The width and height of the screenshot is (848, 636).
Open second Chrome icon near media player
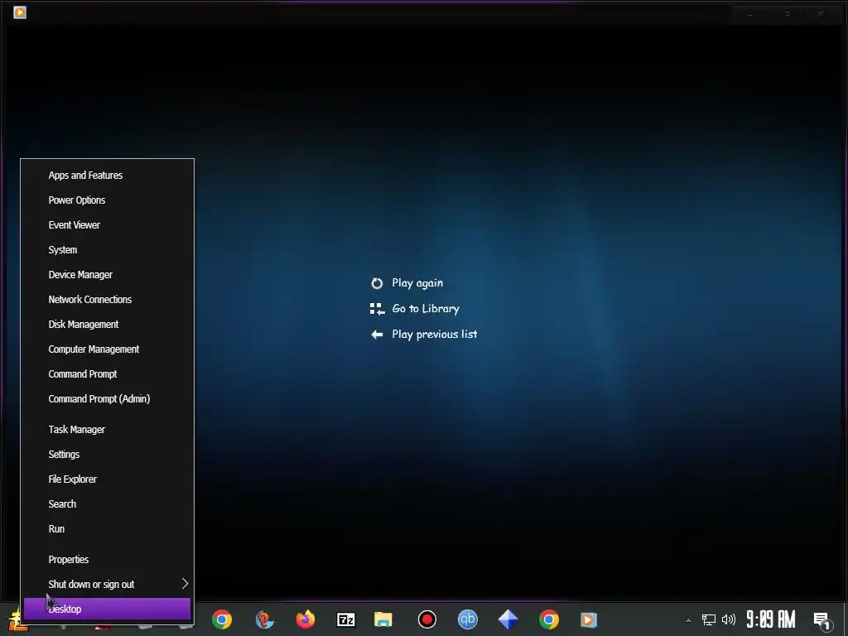549,619
